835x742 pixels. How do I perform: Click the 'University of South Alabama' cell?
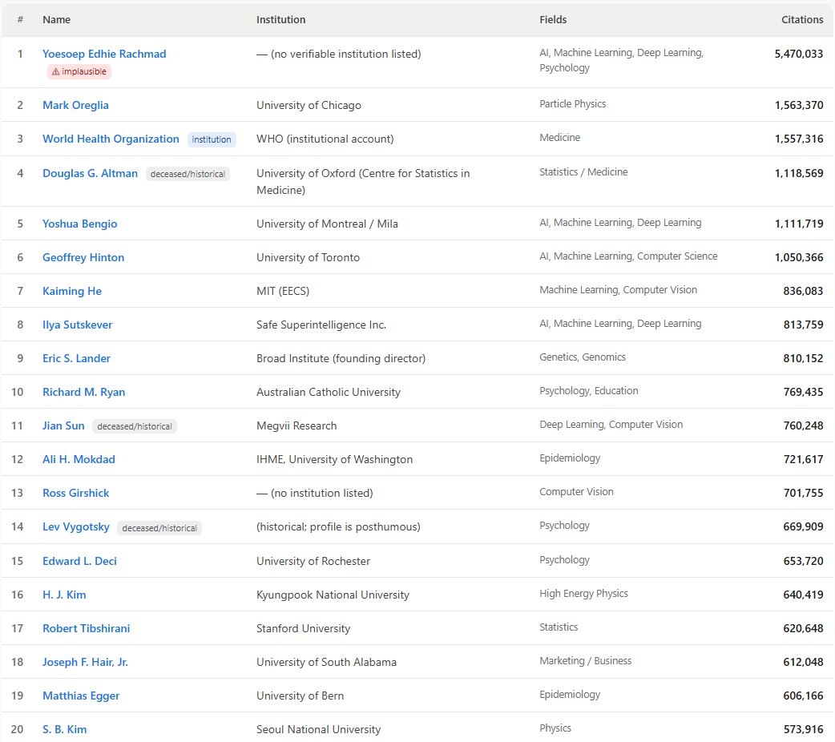[326, 662]
